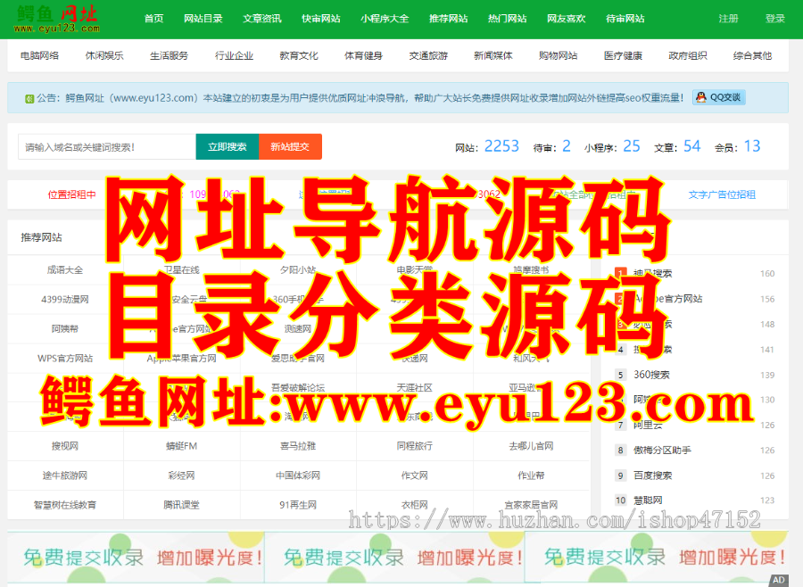
Task: Open the 衣柜网 site link
Action: pyautogui.click(x=415, y=505)
